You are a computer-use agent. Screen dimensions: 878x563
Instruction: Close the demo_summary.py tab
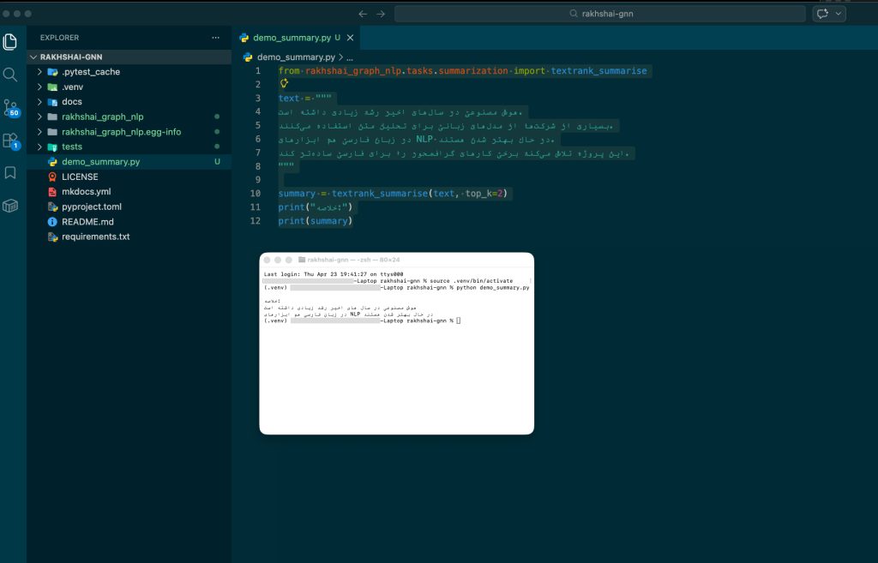click(x=351, y=38)
